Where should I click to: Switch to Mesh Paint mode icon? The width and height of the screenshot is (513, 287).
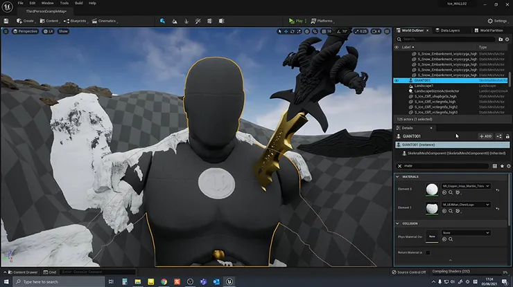coord(198,21)
